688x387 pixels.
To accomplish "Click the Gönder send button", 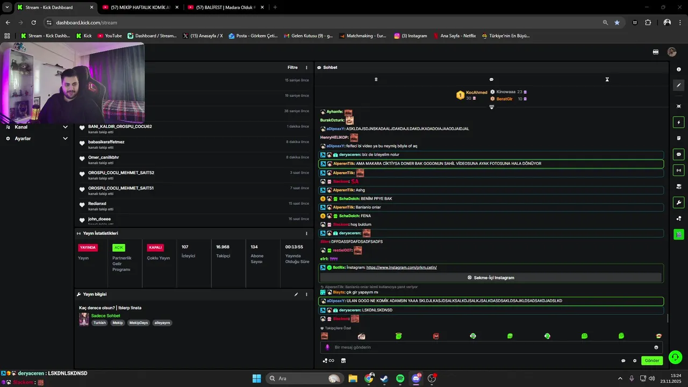I will 652,361.
